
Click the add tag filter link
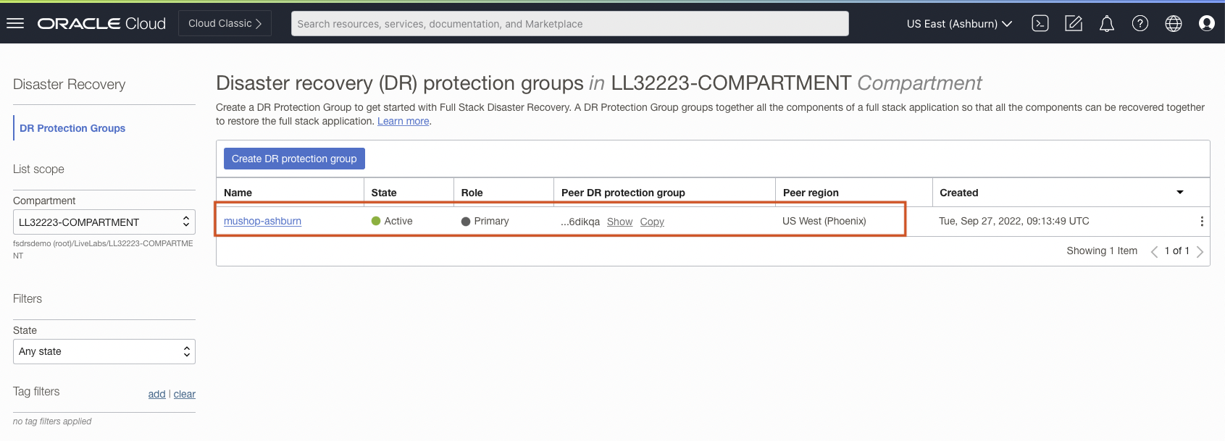coord(156,394)
